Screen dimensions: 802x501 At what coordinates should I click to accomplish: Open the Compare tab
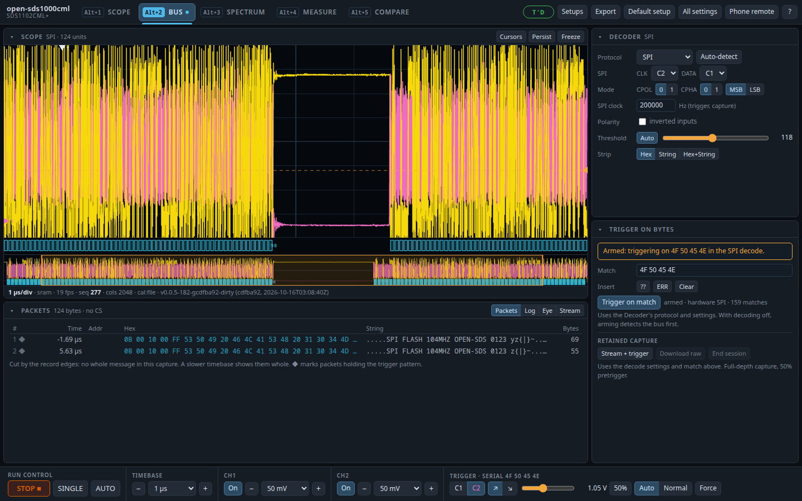click(x=380, y=12)
